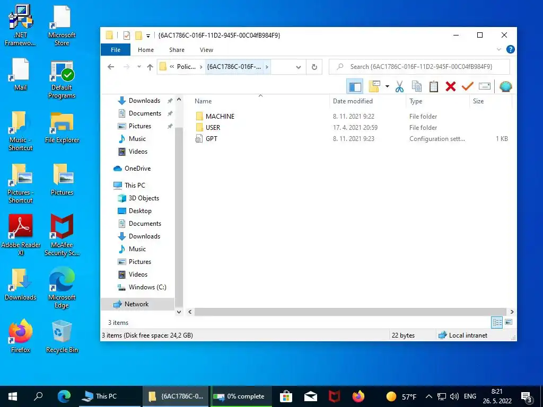The height and width of the screenshot is (407, 543).
Task: Click the volume speaker tray icon
Action: tap(454, 396)
